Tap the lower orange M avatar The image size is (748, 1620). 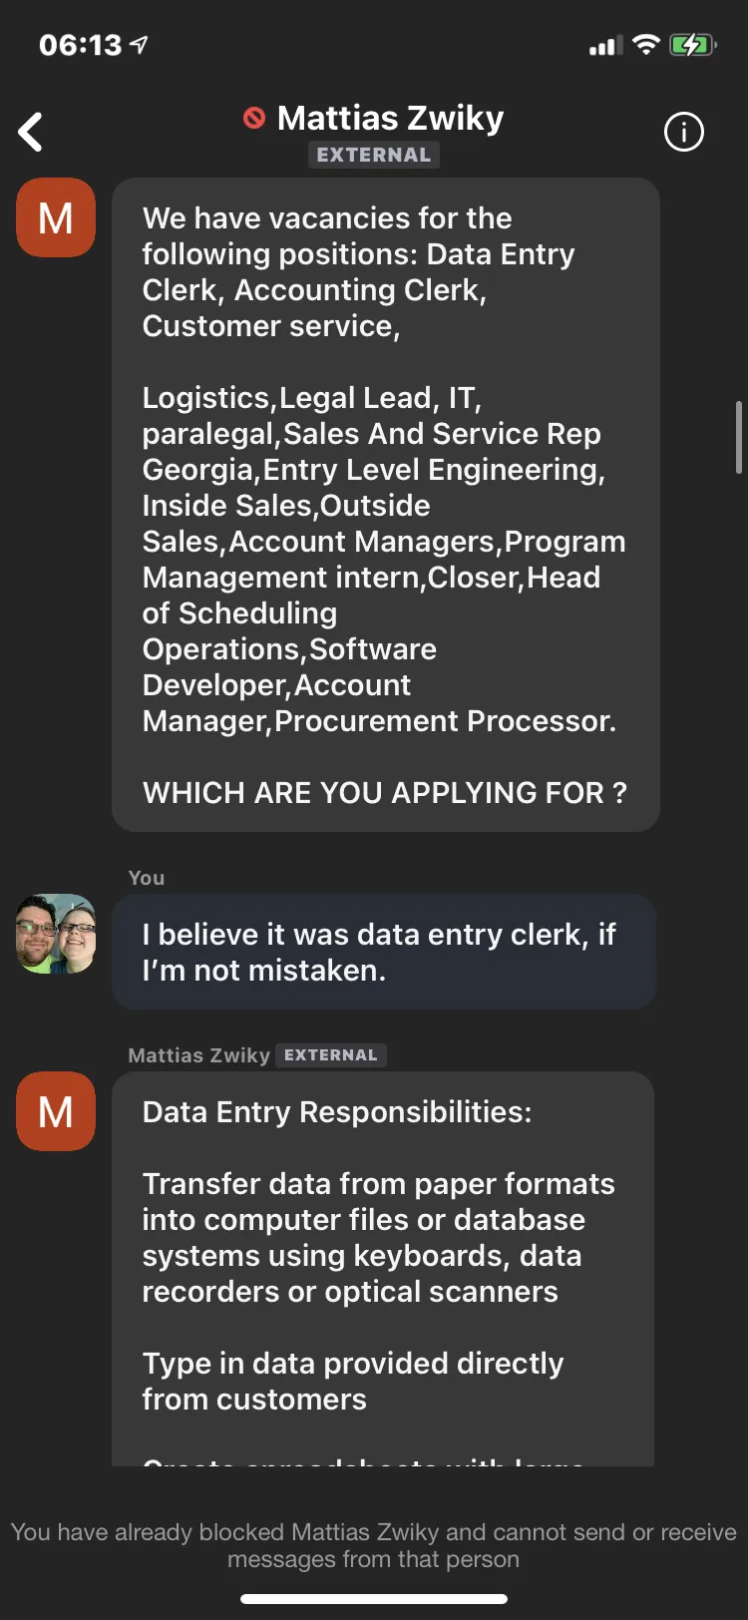pyautogui.click(x=56, y=1111)
